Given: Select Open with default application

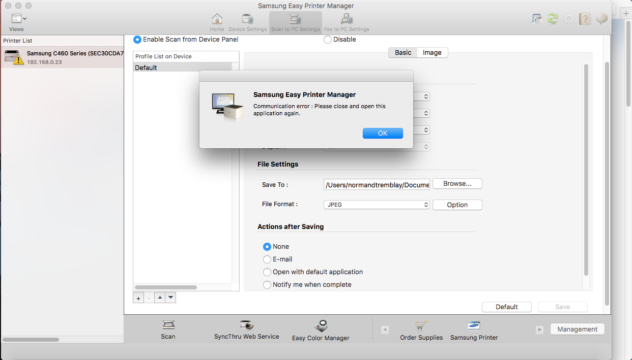Looking at the screenshot, I should coord(267,272).
